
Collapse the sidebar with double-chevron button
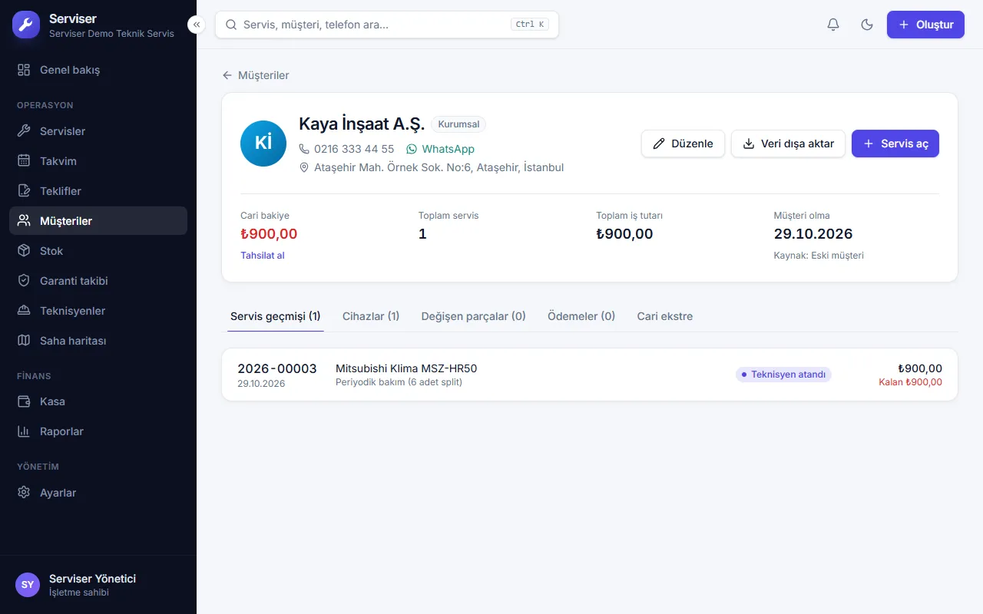(197, 25)
